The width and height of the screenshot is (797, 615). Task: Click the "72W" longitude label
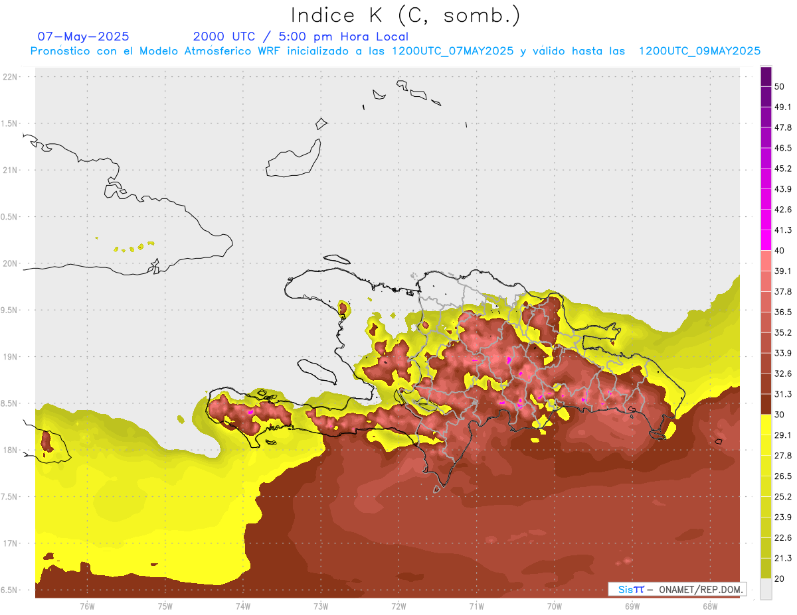398,606
